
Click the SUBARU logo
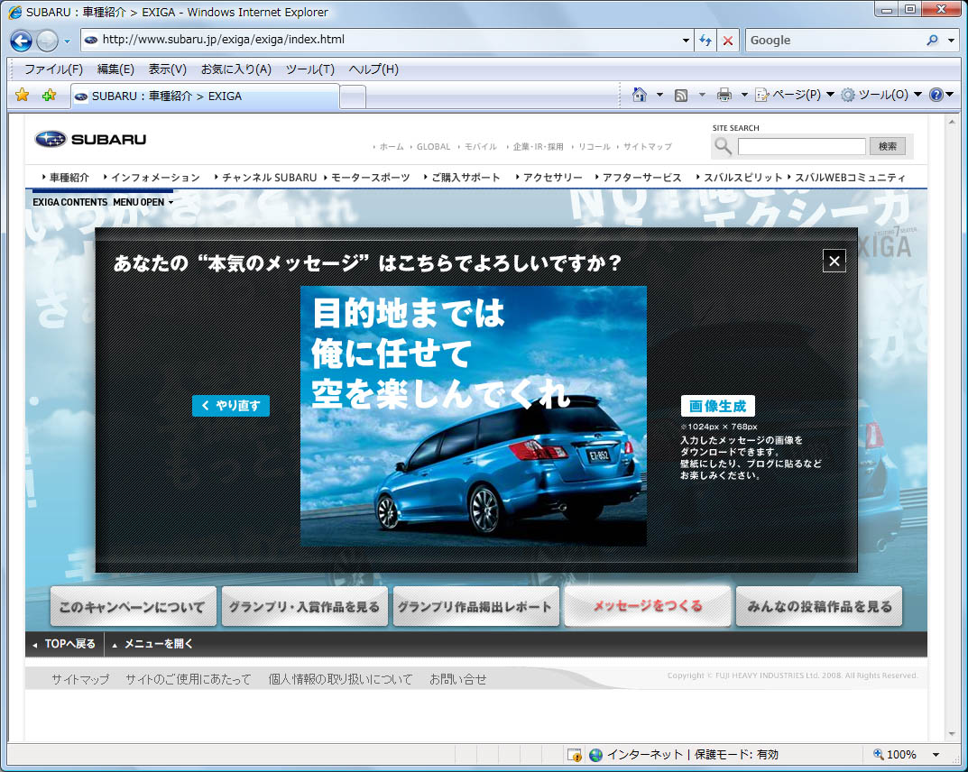point(90,140)
